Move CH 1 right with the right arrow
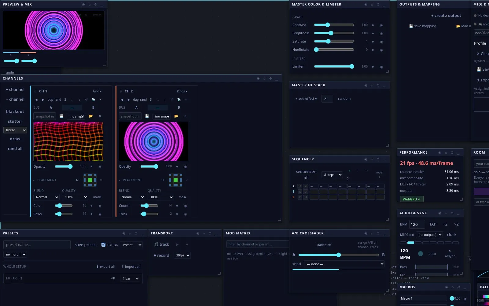 click(x=43, y=100)
